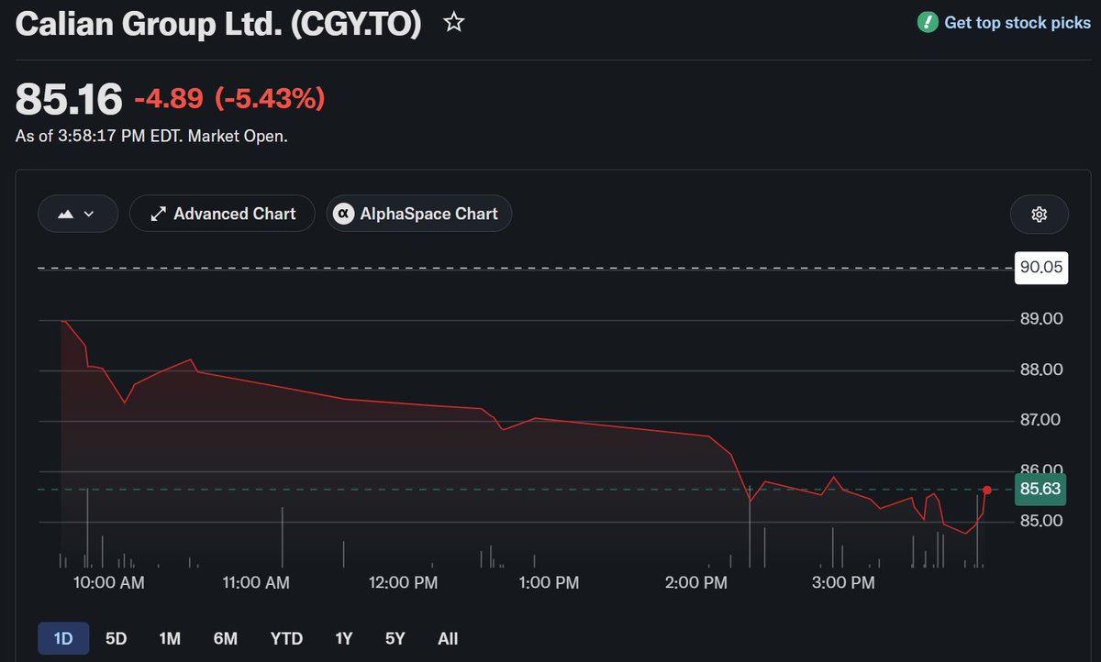Open chart settings gear icon
1101x662 pixels.
[x=1039, y=215]
